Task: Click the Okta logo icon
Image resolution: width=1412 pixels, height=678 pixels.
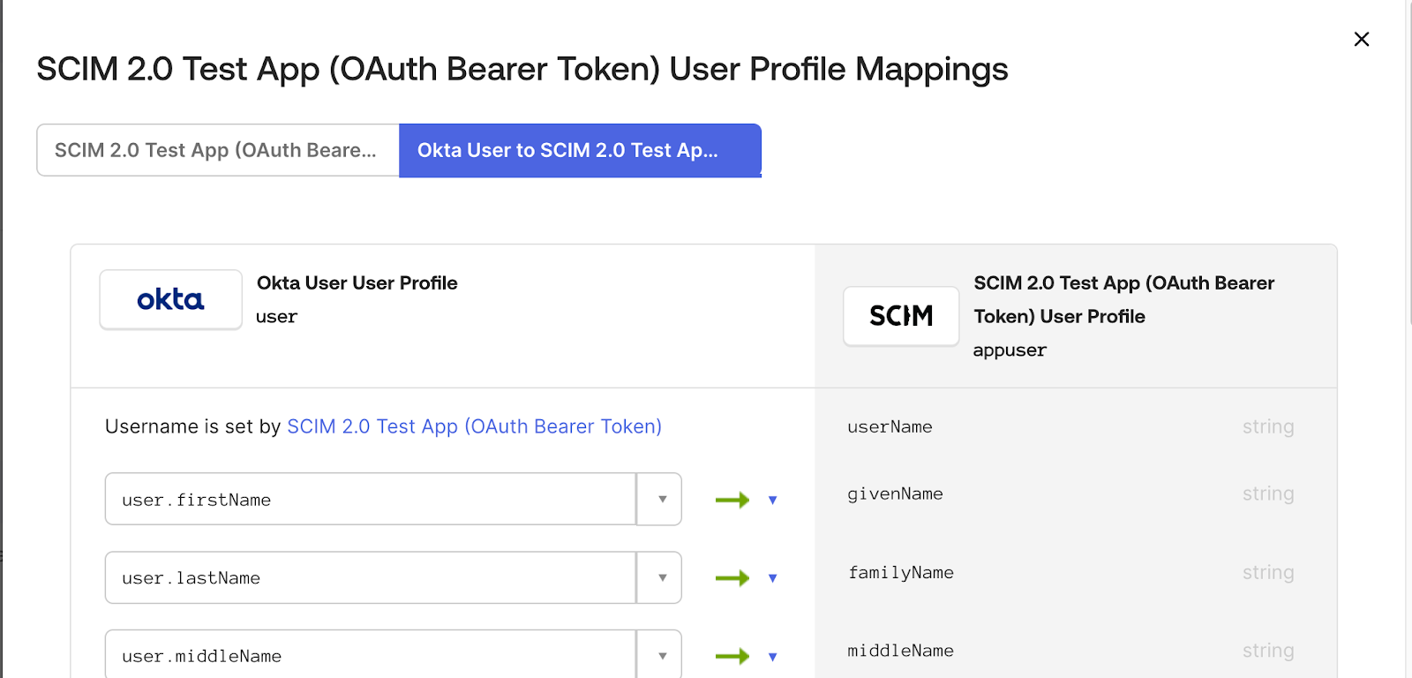Action: 170,300
